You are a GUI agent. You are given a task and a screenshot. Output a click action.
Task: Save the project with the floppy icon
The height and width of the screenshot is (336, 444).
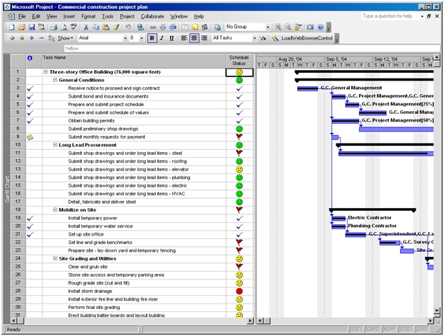[x=32, y=27]
